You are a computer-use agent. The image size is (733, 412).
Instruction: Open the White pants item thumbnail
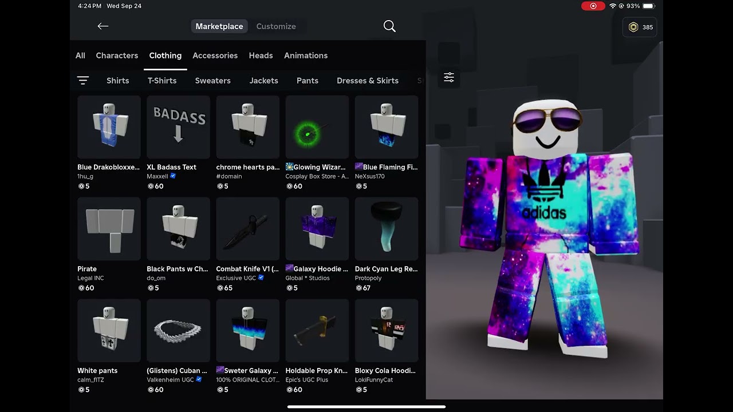coord(109,331)
